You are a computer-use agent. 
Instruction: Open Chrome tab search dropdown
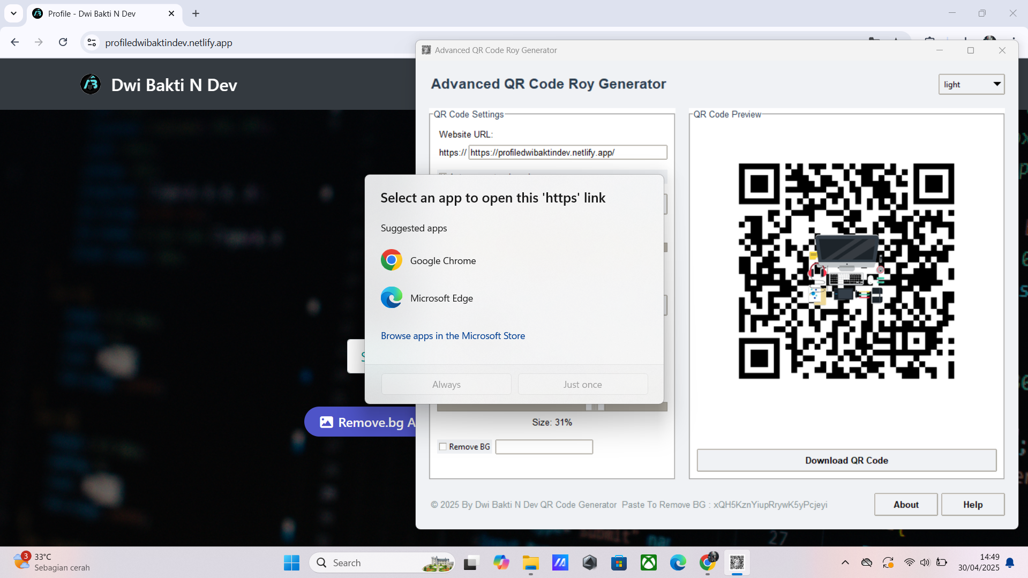[x=13, y=13]
